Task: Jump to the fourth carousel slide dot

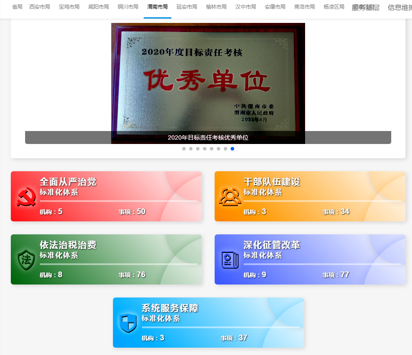Action: pyautogui.click(x=205, y=149)
